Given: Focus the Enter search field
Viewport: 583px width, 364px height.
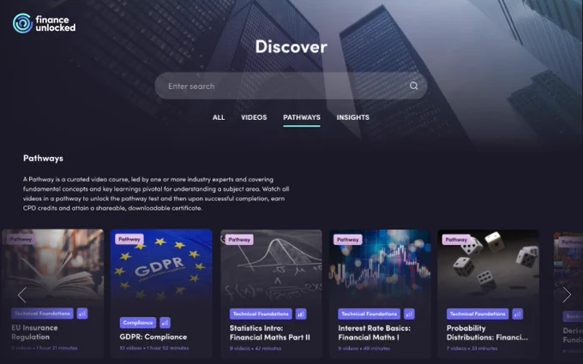Looking at the screenshot, I should (x=291, y=86).
